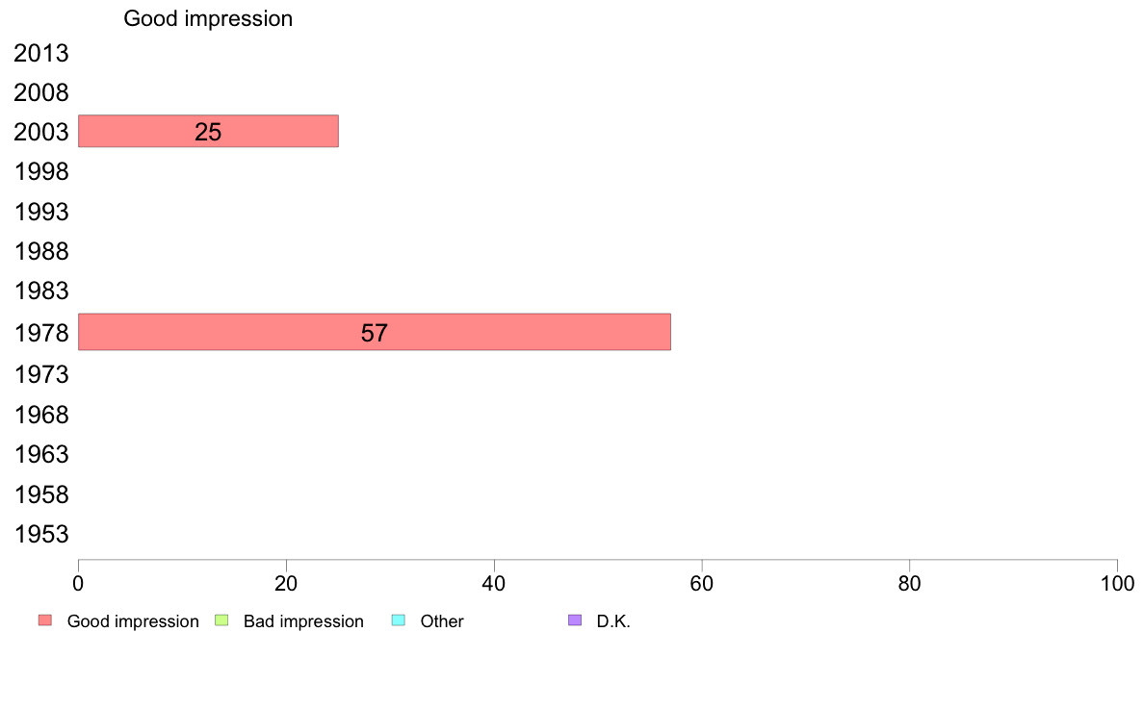Click the D.K. legend label
The image size is (1144, 708).
pos(613,621)
